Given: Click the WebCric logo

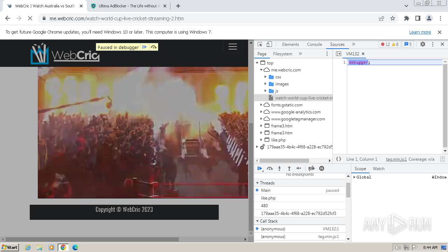Looking at the screenshot, I should point(65,54).
